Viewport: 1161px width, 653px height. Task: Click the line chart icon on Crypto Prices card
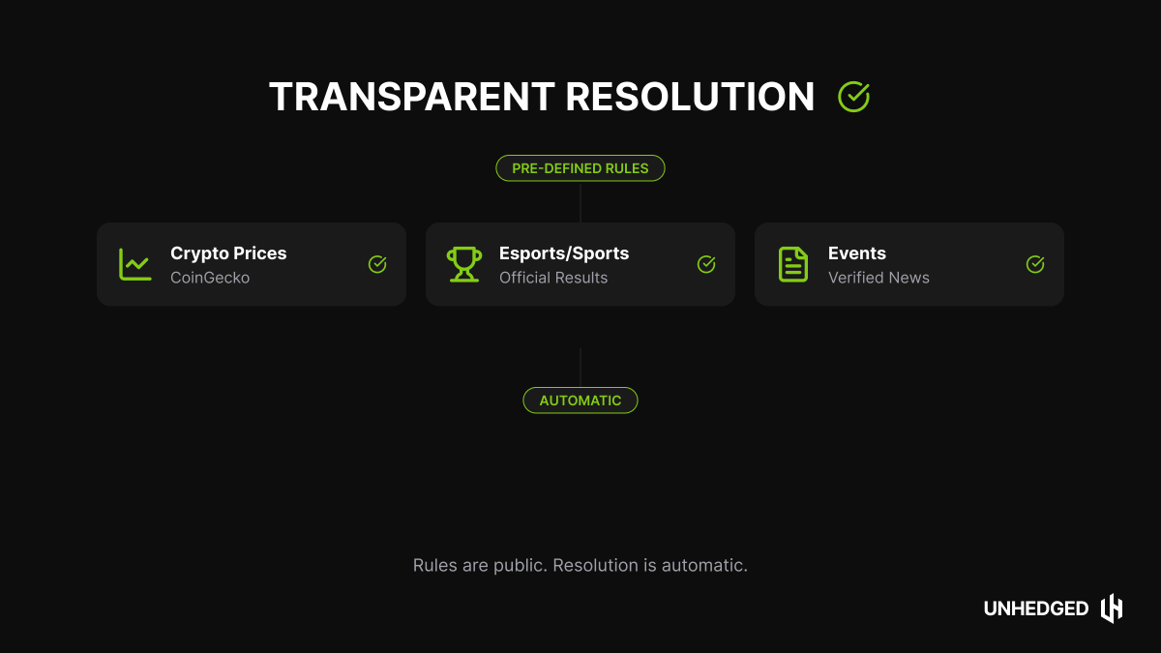[x=134, y=263]
